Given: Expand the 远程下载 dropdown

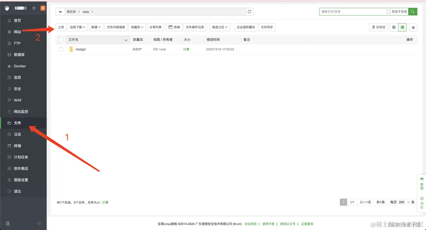Looking at the screenshot, I should [x=78, y=27].
